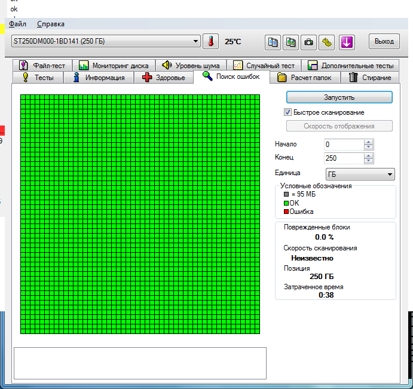The height and width of the screenshot is (389, 413).
Task: Click the copy text report toolbar icon
Action: pos(273,42)
